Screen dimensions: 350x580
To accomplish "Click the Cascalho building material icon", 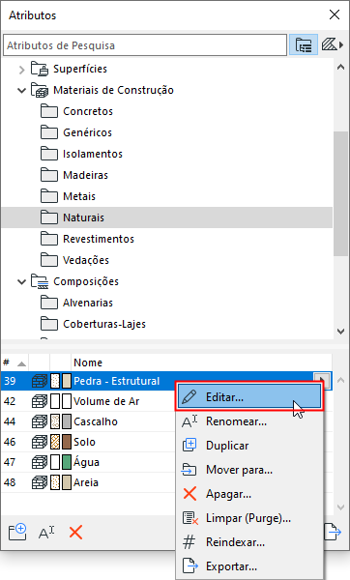I will tap(40, 421).
